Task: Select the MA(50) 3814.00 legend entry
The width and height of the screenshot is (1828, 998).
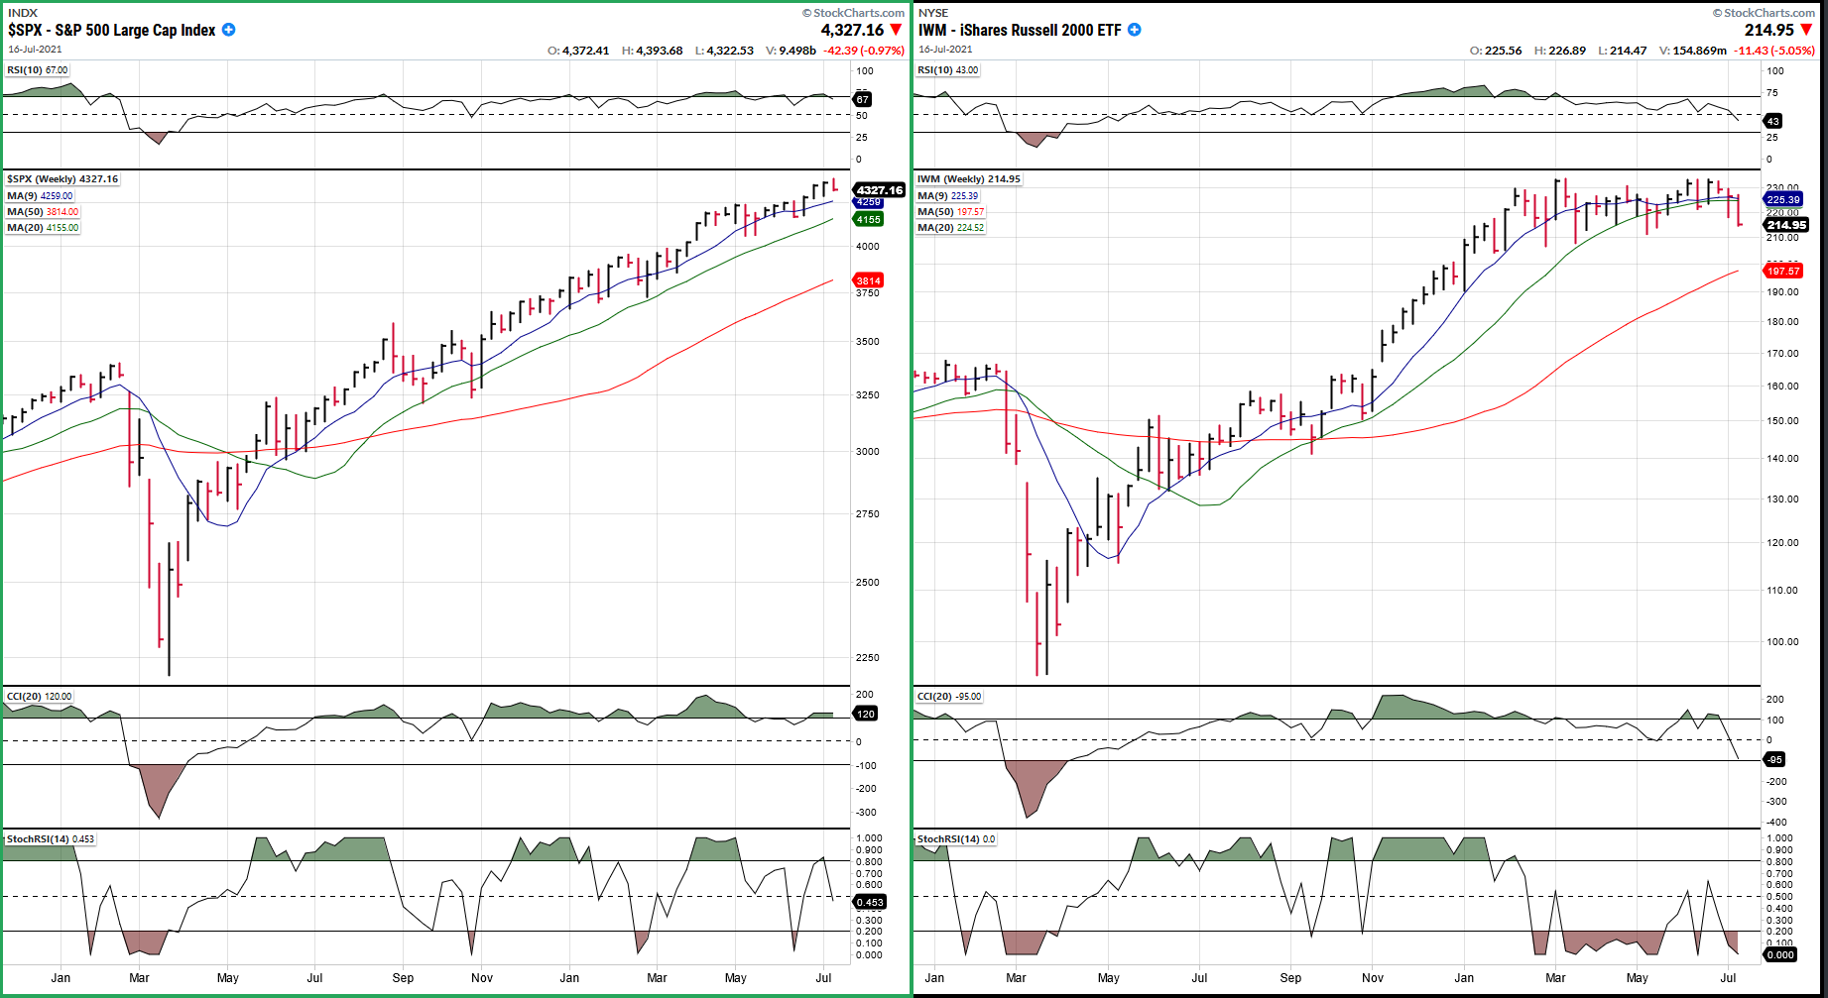Action: [43, 212]
